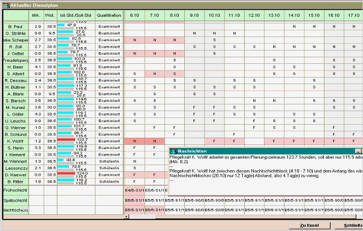Screen dimensions: 363x231
Task: Click the horizontal scrollbar left arrow
Action: click(126, 217)
